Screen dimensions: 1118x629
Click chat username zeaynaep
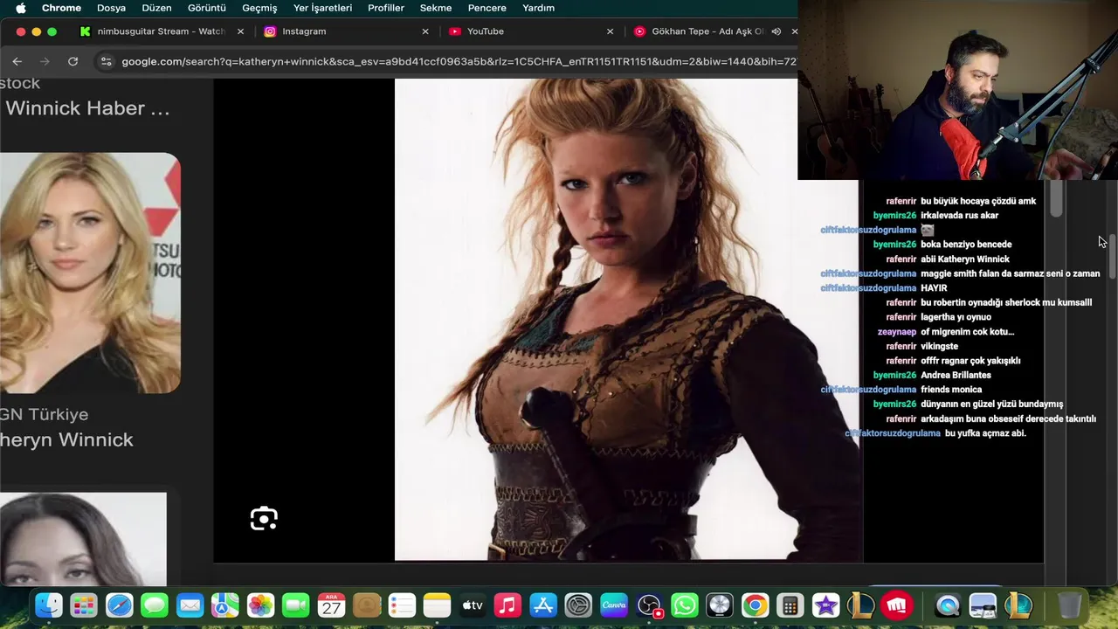[897, 332]
